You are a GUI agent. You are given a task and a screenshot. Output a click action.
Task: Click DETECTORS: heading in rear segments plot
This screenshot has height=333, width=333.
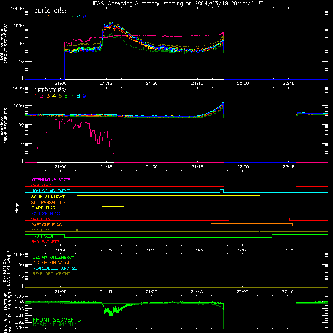click(50, 90)
